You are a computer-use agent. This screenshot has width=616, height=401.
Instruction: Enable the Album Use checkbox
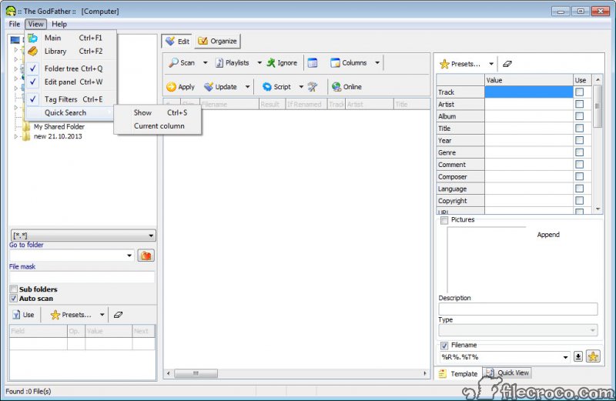click(579, 116)
